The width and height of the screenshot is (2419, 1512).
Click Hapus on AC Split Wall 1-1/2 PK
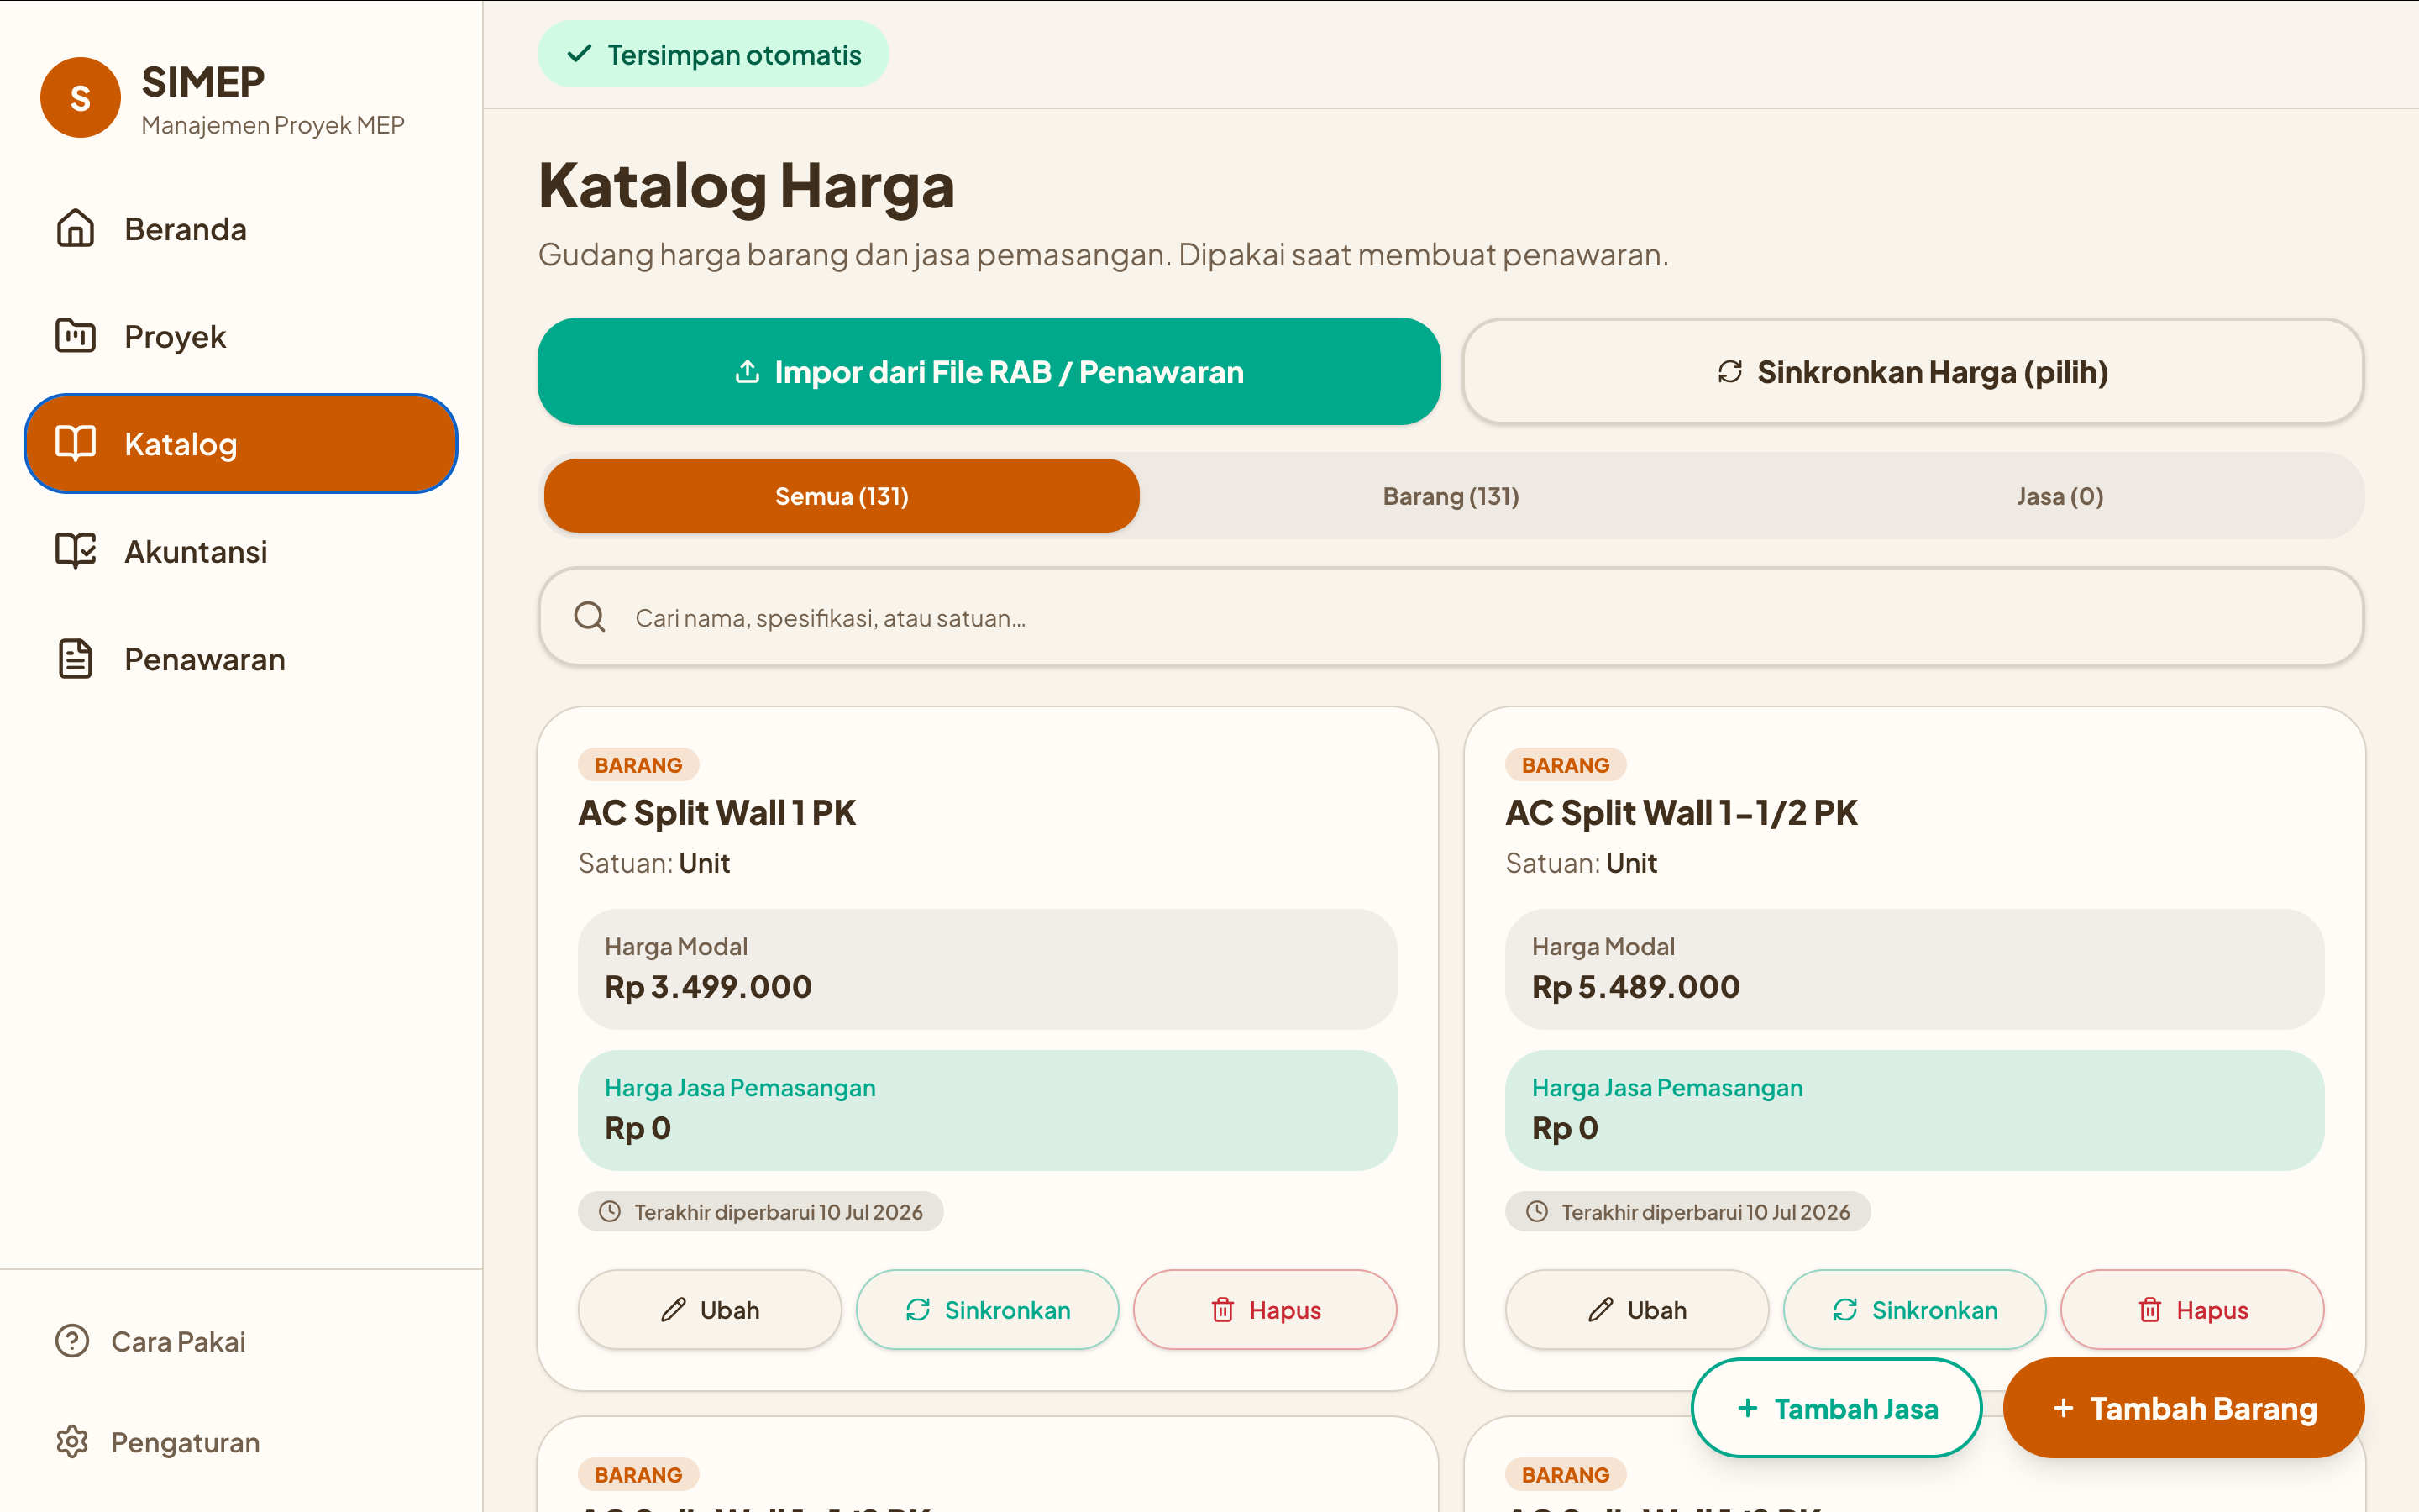point(2192,1310)
